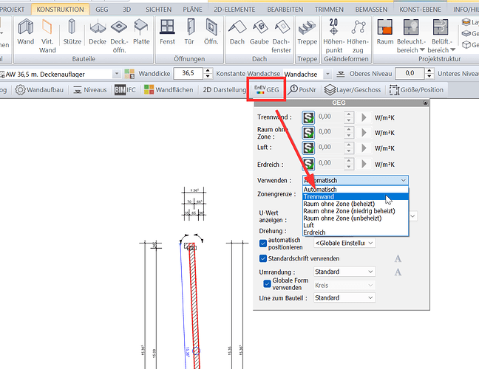The image size is (479, 369).
Task: Toggle automatisch positionieren checkbox
Action: pyautogui.click(x=263, y=243)
